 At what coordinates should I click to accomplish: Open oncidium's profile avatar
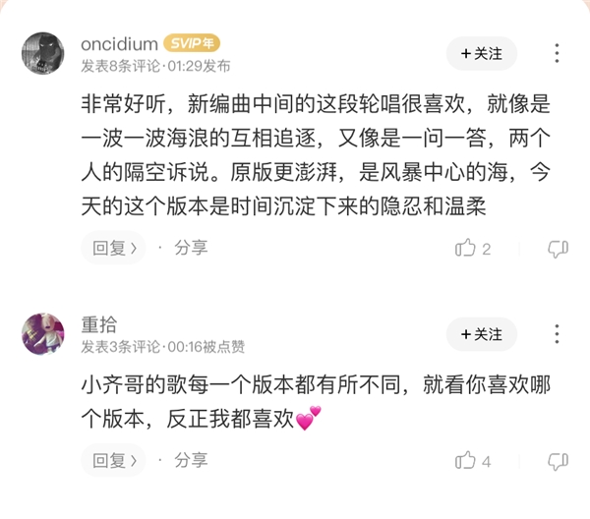(x=43, y=54)
